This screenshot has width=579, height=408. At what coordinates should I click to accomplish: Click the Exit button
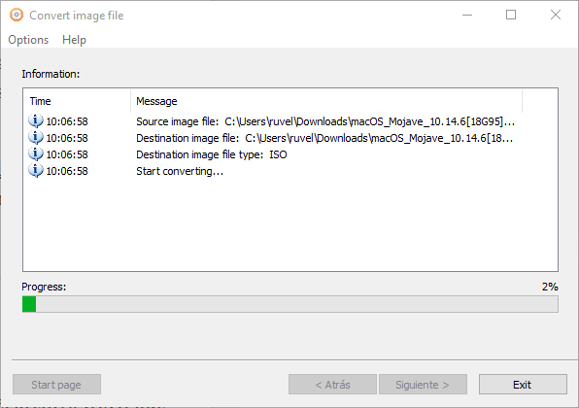tap(523, 385)
